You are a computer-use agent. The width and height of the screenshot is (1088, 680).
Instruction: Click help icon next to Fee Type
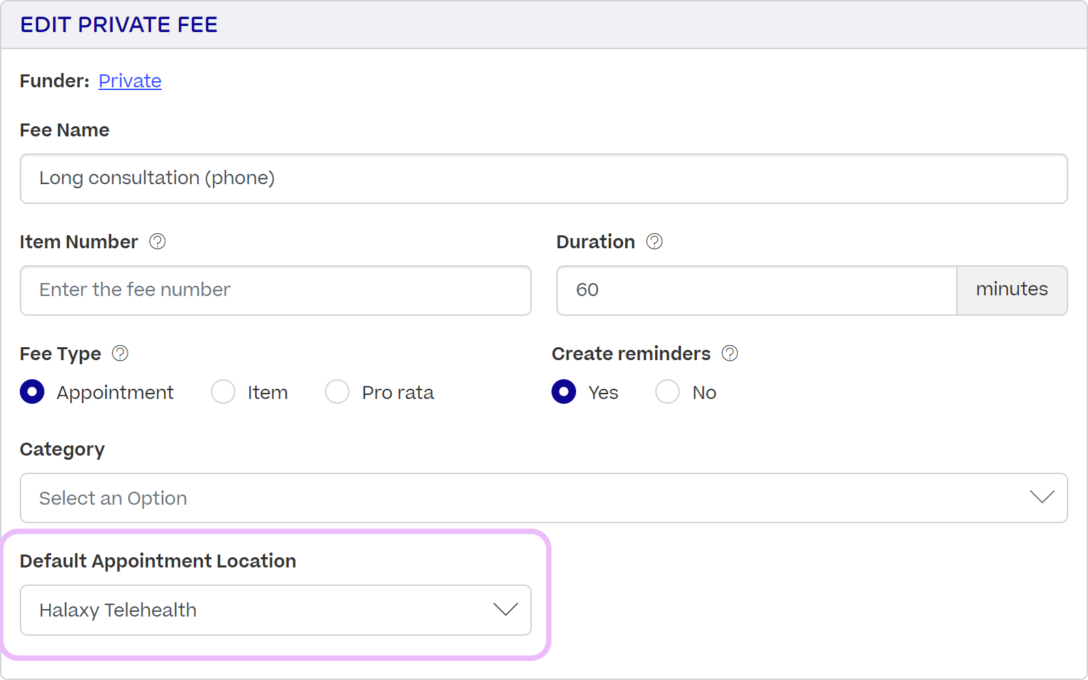120,353
